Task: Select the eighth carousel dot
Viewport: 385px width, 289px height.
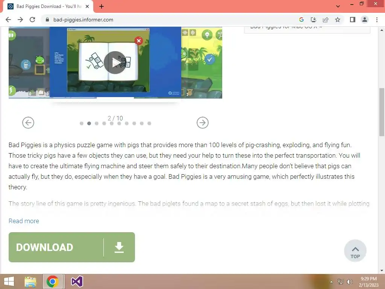Action: click(x=134, y=123)
